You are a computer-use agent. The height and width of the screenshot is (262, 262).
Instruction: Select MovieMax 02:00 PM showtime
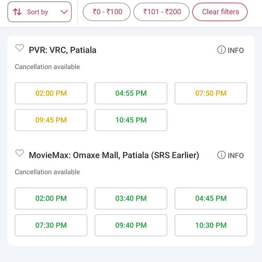pos(51,199)
